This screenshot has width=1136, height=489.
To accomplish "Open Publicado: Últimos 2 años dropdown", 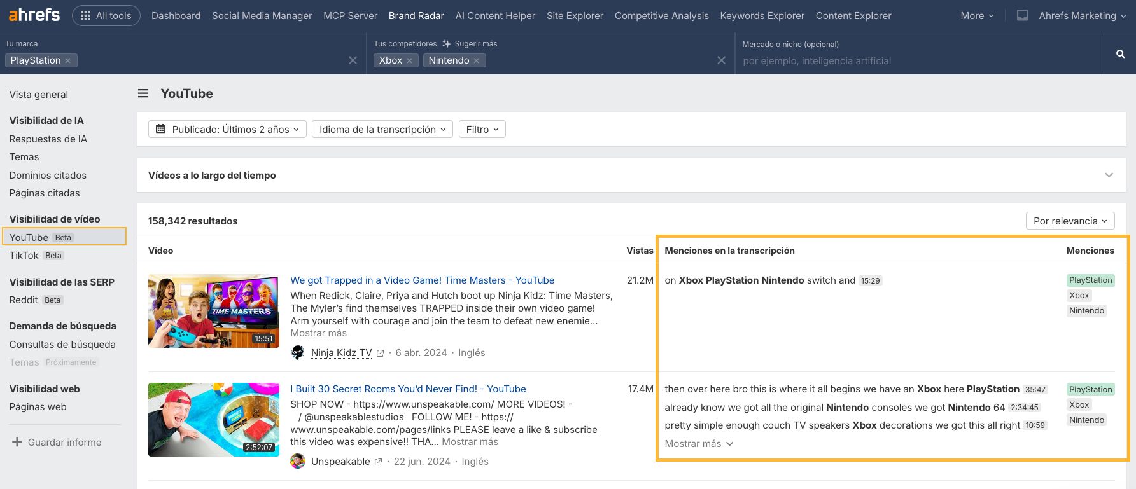I will (227, 129).
